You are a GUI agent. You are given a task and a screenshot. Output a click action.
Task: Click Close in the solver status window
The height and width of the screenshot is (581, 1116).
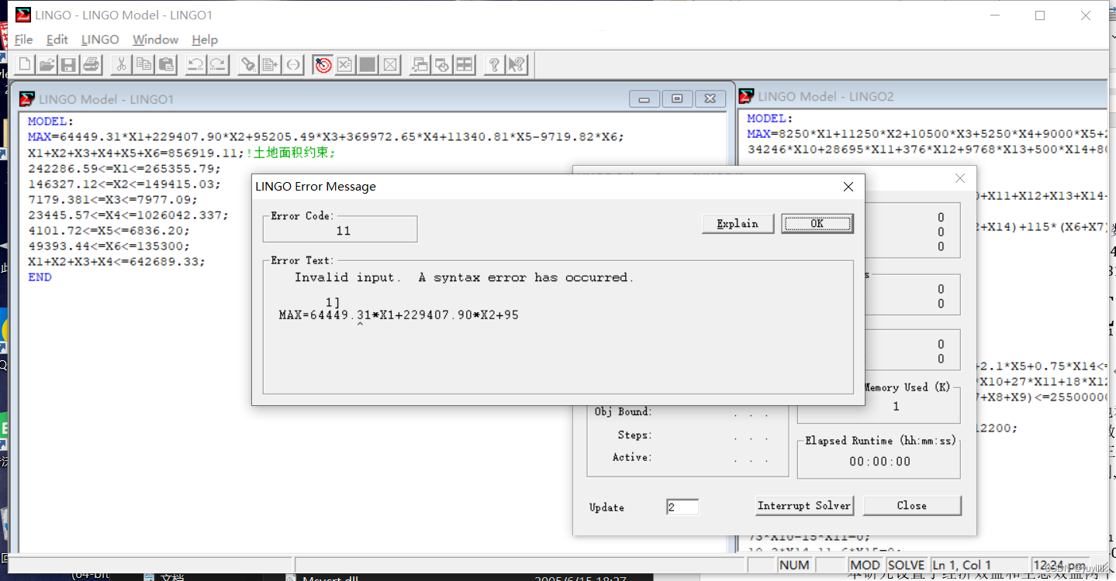pyautogui.click(x=912, y=506)
